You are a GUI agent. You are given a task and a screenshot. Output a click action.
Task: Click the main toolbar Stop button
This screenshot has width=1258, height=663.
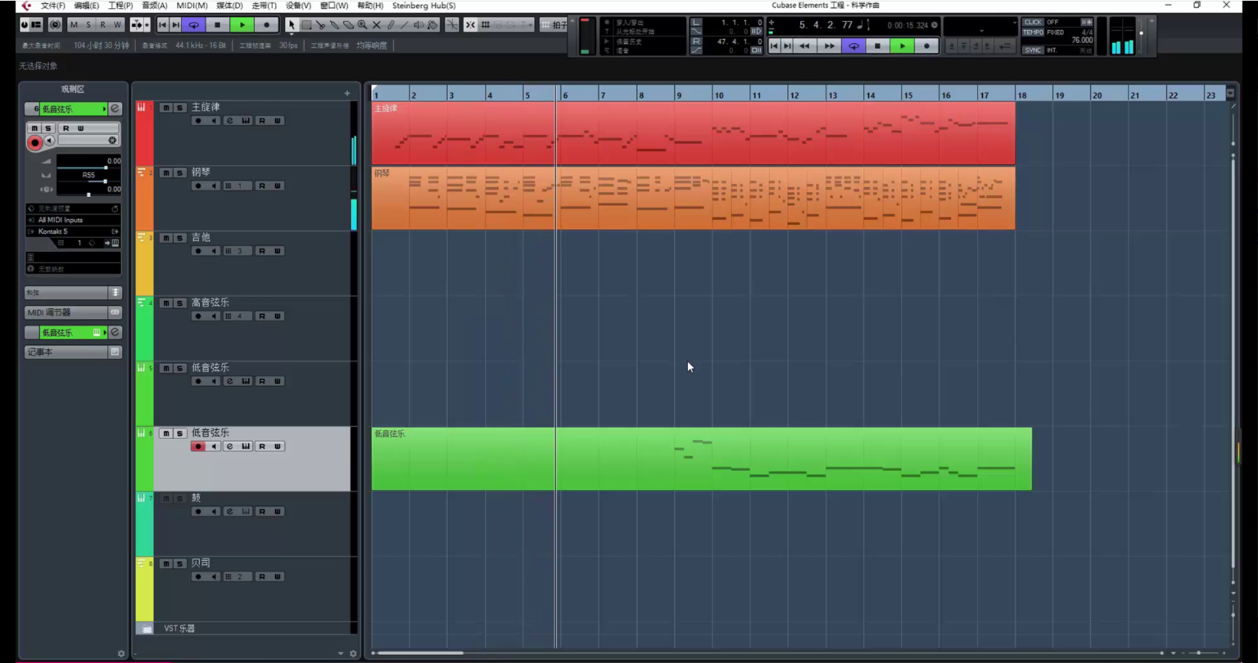click(218, 25)
